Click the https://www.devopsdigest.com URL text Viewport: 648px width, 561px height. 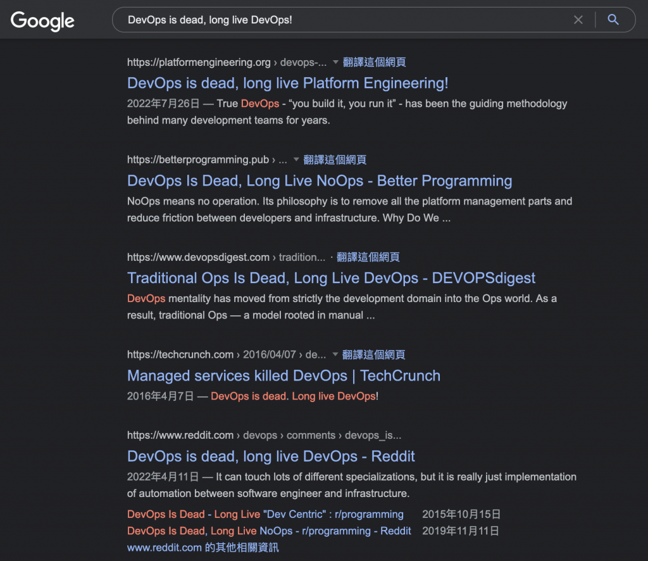(x=198, y=257)
